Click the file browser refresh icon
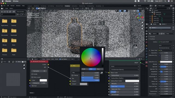Image resolution: width=175 pixels, height=98 pixels. coord(10,12)
